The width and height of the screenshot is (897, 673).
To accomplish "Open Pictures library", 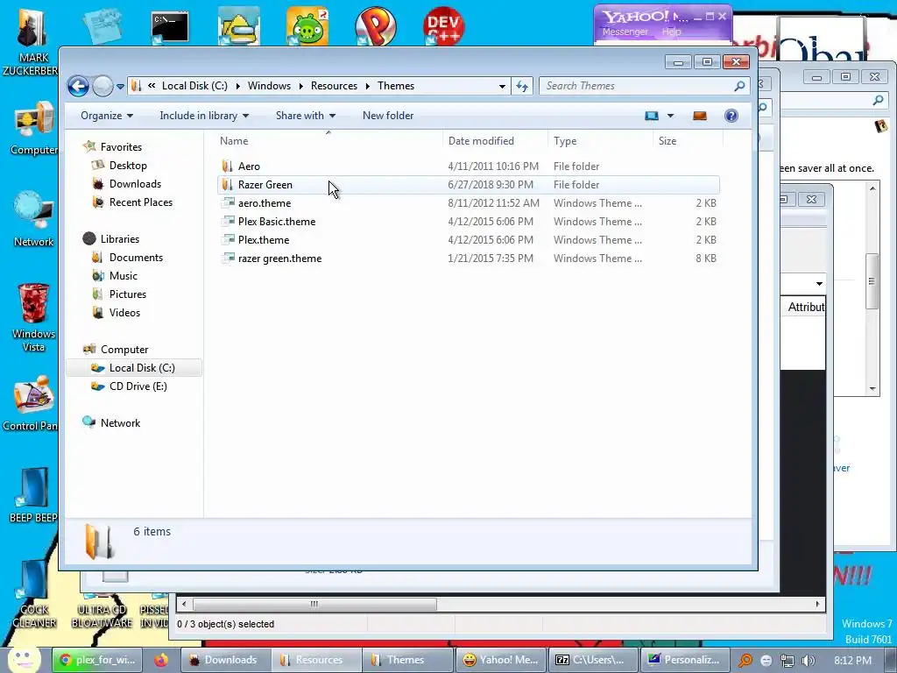I will coord(128,294).
